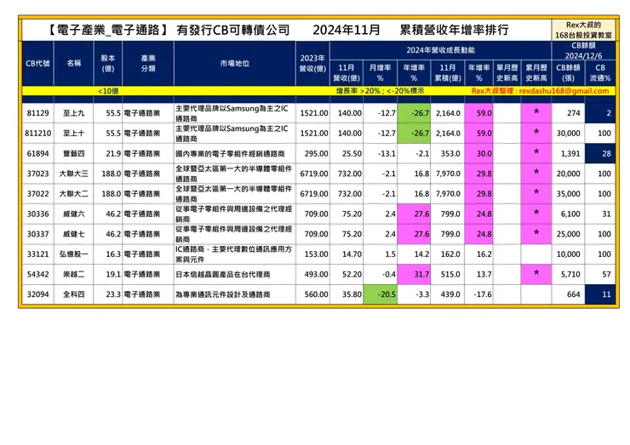This screenshot has height=445, width=630.
Task: Select CB balance value 5,710
Action: (x=570, y=274)
